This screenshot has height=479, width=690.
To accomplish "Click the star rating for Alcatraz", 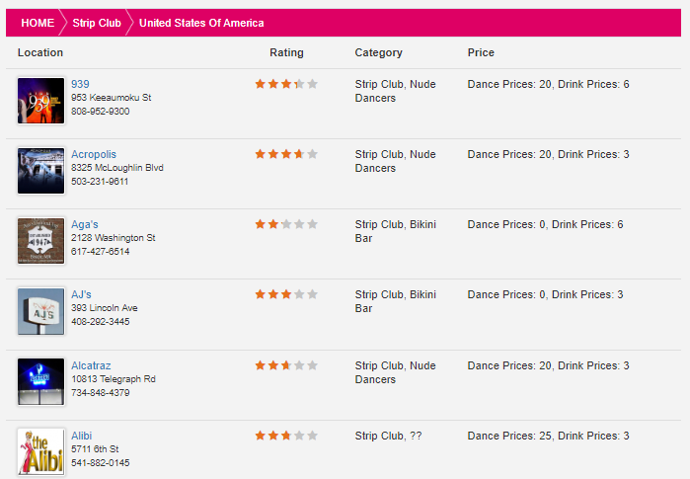I will [286, 365].
